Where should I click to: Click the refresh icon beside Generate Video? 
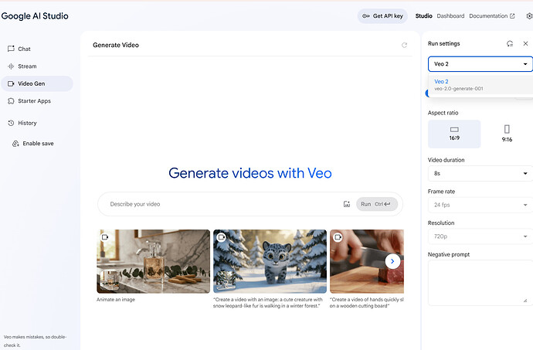(x=404, y=45)
